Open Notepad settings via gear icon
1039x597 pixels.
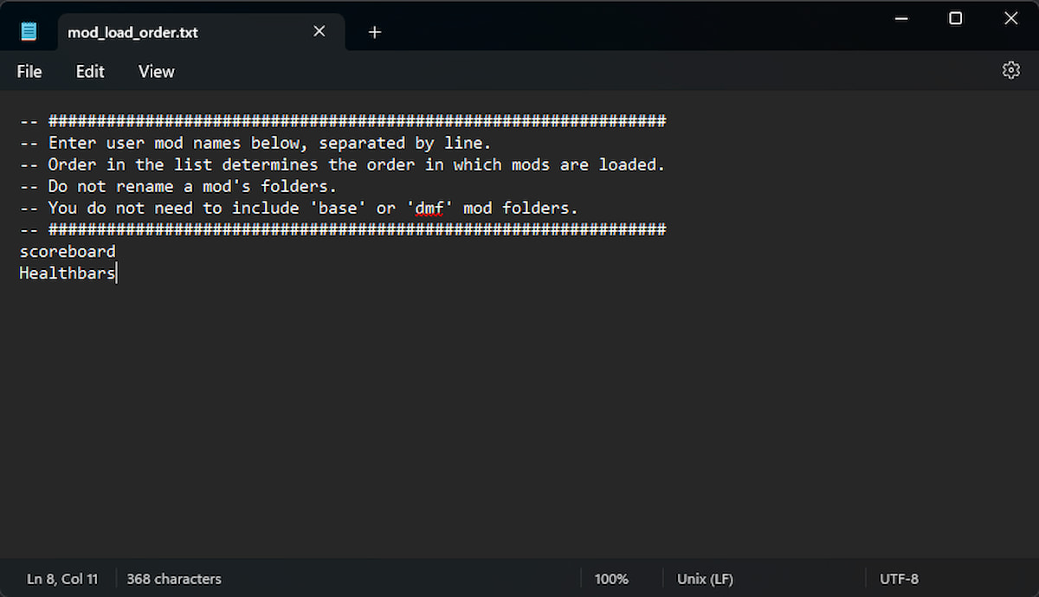pyautogui.click(x=1010, y=71)
